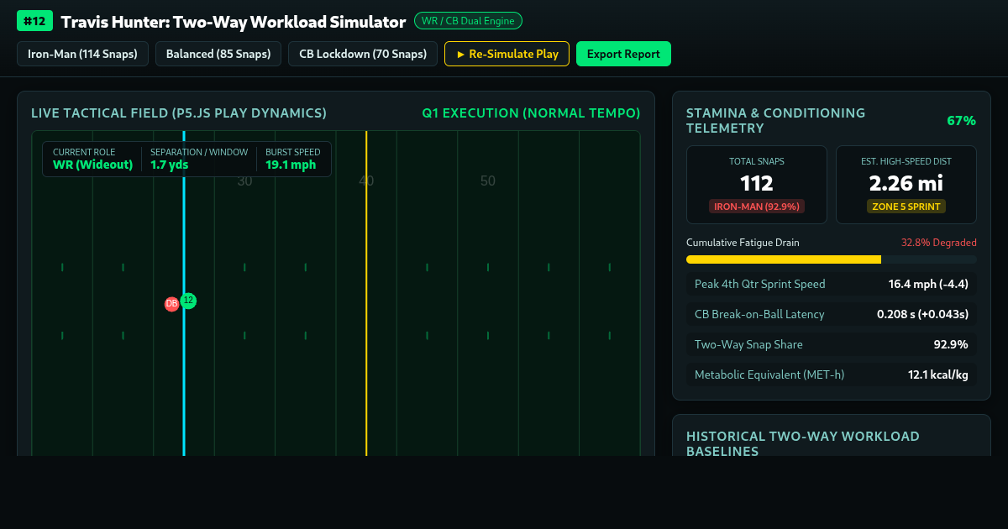1008x529 pixels.
Task: Click the Total Snaps value 112
Action: pyautogui.click(x=757, y=183)
